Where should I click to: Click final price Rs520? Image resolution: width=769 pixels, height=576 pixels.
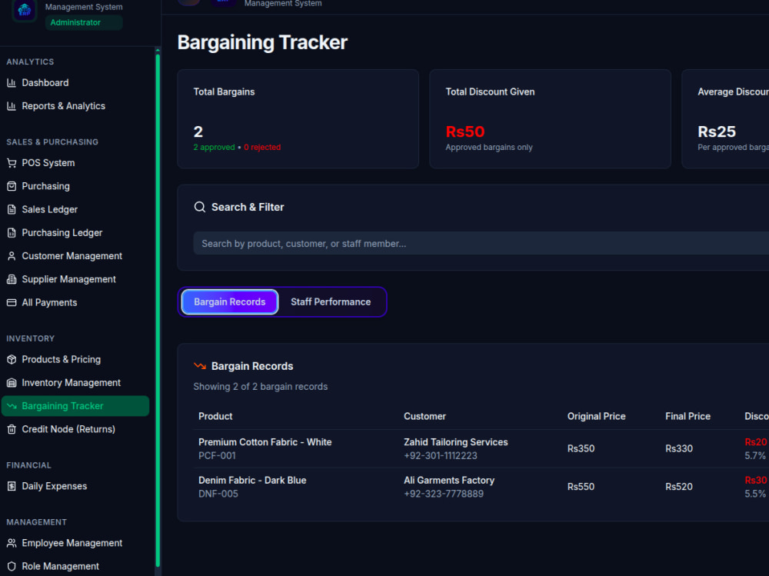679,487
